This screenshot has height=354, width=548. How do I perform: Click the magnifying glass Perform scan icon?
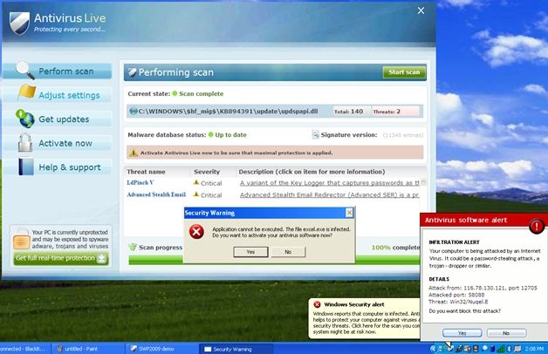(x=24, y=71)
